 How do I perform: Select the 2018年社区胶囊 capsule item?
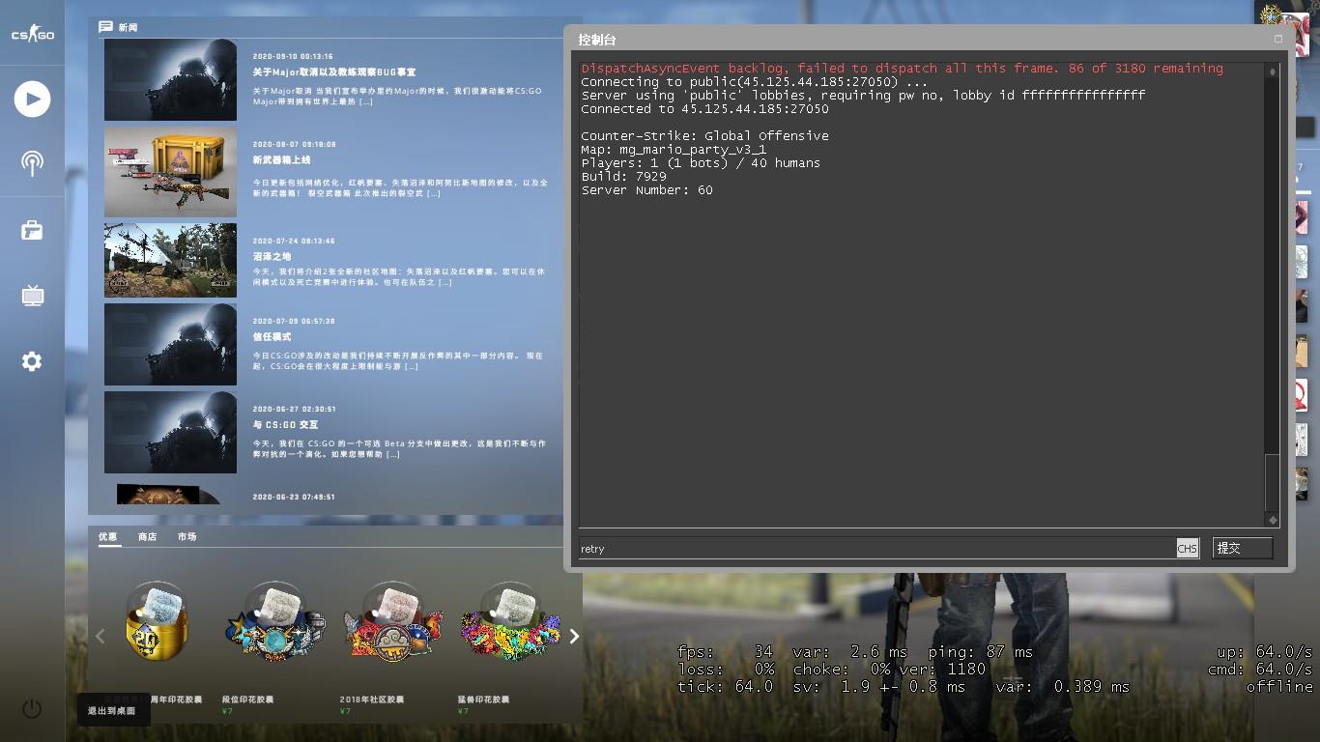[x=393, y=623]
